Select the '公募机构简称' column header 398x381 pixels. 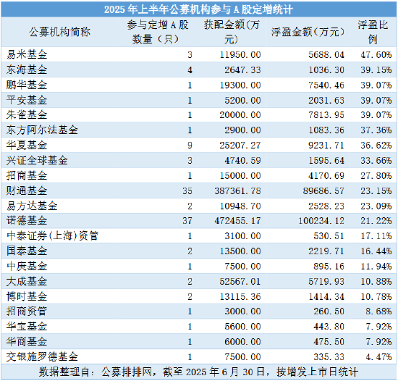[x=60, y=32]
